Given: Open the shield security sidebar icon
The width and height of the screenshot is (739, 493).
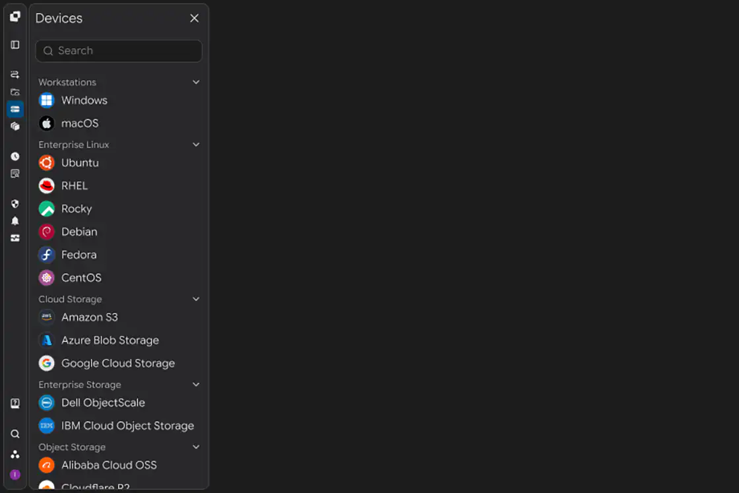Looking at the screenshot, I should [x=15, y=204].
